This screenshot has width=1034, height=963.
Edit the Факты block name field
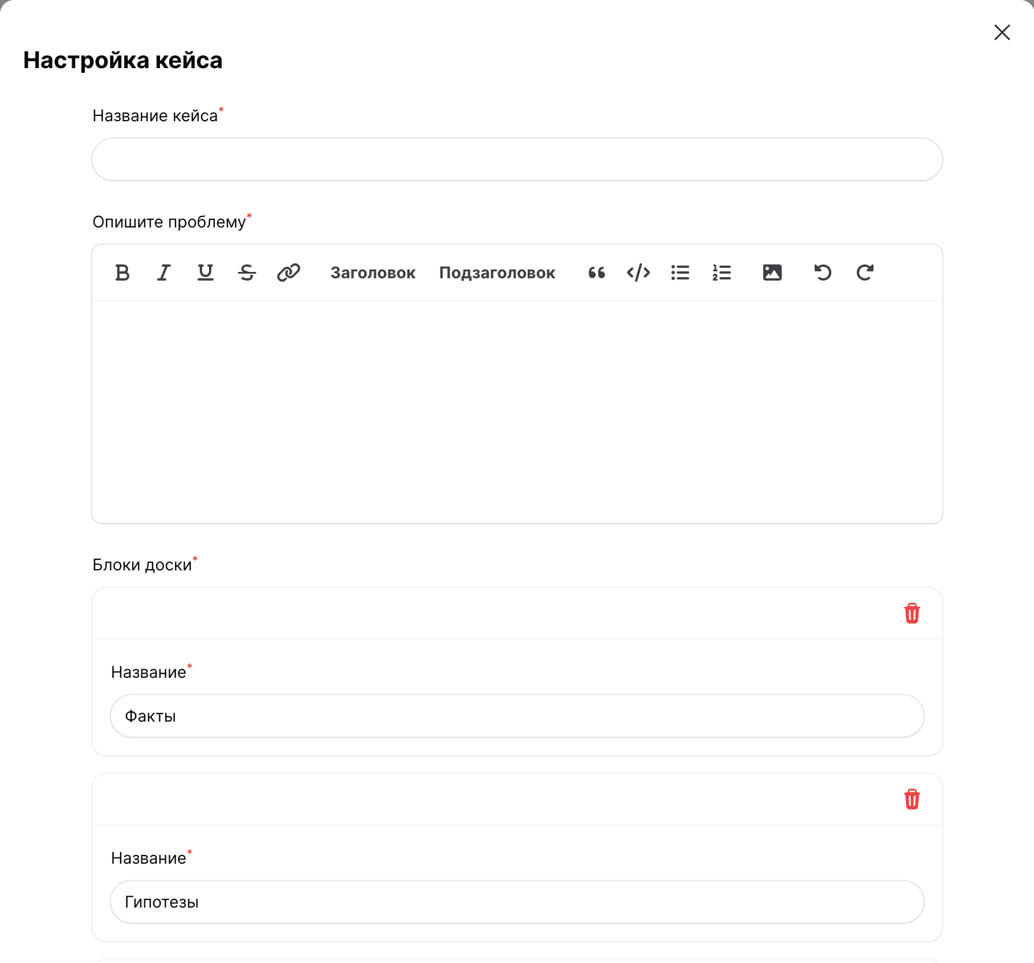[517, 716]
